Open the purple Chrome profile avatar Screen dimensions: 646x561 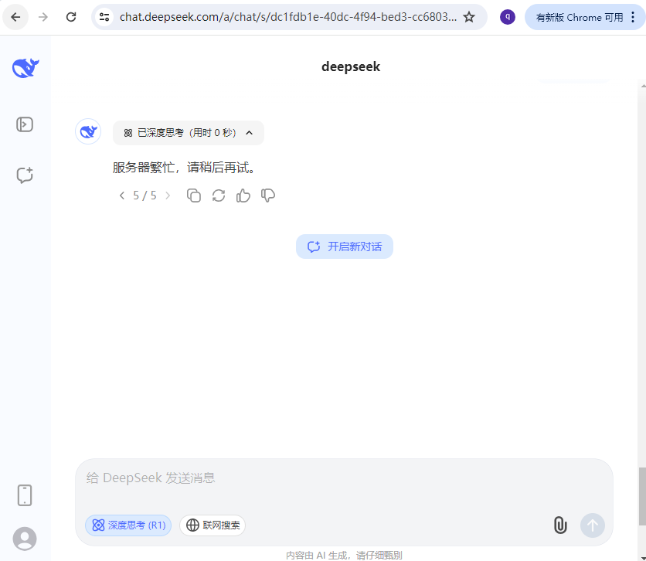click(x=508, y=17)
